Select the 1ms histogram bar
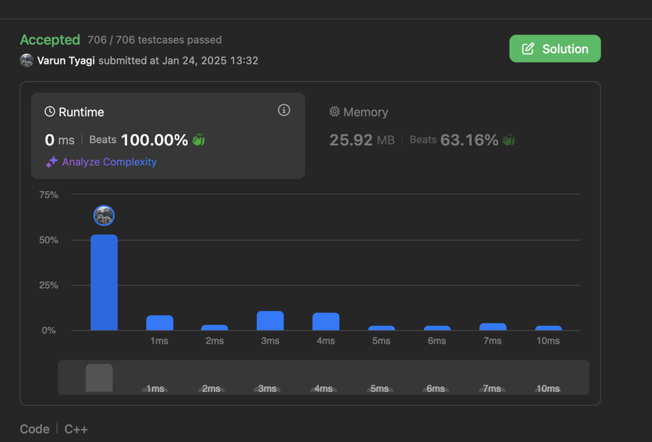 pyautogui.click(x=160, y=322)
